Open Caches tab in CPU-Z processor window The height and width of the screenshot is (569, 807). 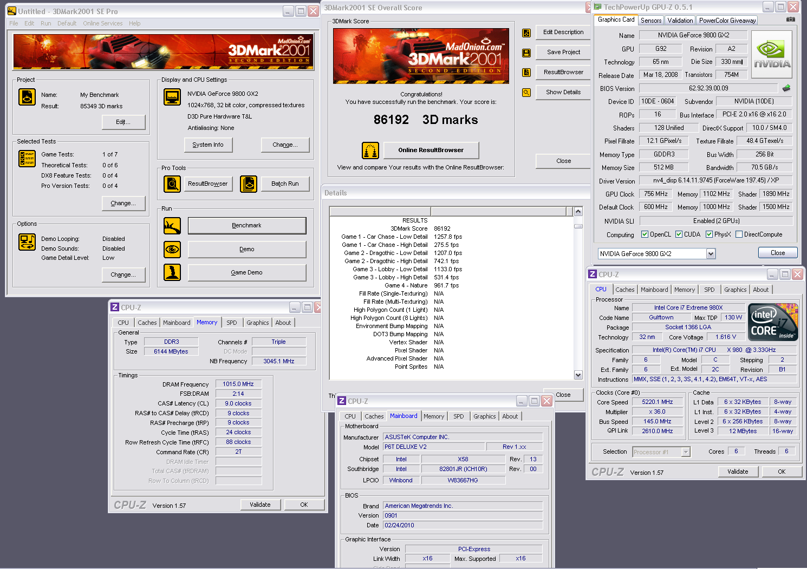click(625, 290)
